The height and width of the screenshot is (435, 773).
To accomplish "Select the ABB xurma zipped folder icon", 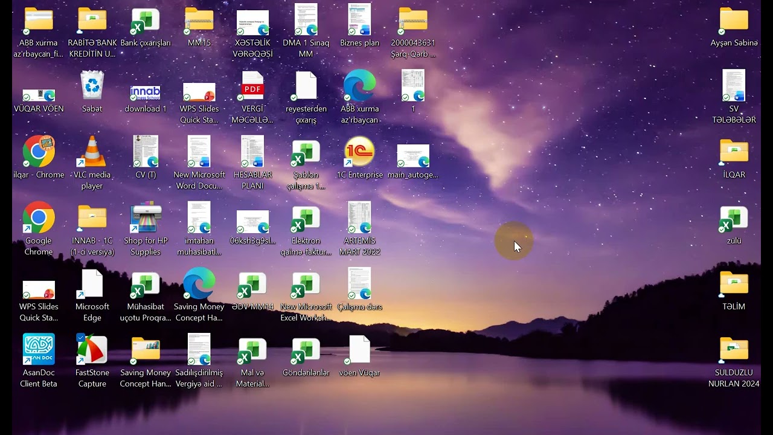I will point(39,20).
